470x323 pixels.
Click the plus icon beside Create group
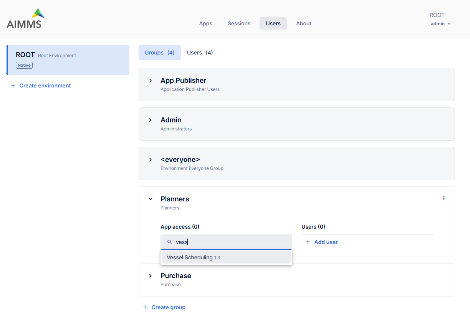coord(145,307)
